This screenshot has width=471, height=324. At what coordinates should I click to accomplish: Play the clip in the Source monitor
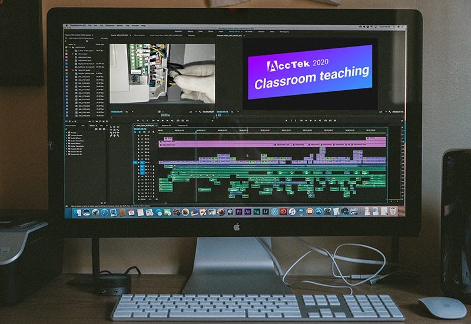pyautogui.click(x=162, y=121)
